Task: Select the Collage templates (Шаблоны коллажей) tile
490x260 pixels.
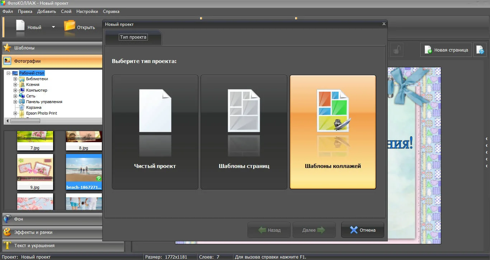Action: (x=333, y=132)
